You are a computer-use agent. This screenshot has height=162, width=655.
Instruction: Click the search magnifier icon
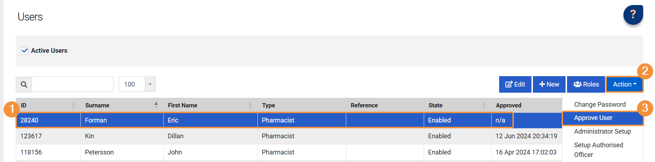[x=24, y=84]
